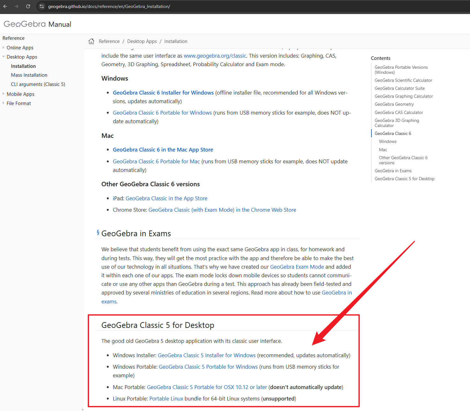Expand the Online Apps tree arrow

coord(4,47)
